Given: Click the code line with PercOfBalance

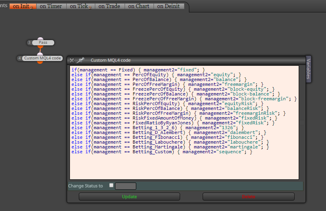Looking at the screenshot, I should [159, 80].
